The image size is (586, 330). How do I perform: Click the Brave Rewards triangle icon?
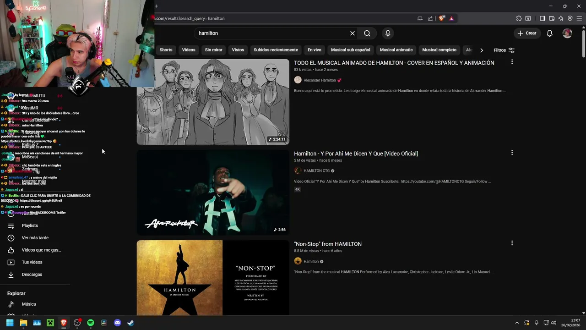[x=451, y=18]
